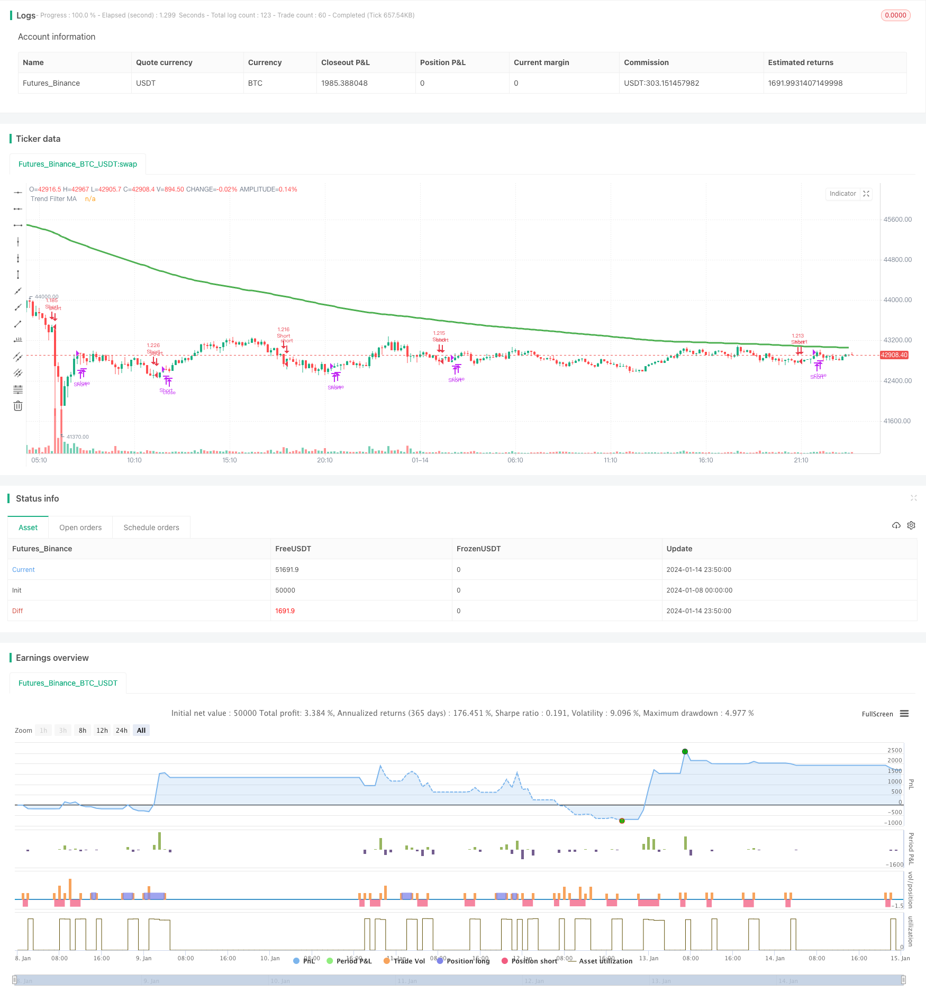This screenshot has height=1001, width=926.
Task: Switch to the Schedule orders tab
Action: click(x=151, y=527)
